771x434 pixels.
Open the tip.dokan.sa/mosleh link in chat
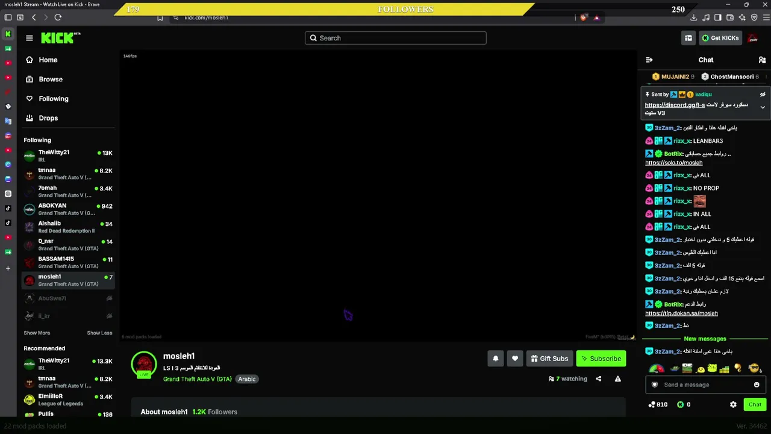click(681, 313)
